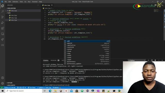Open Microsoft Edge from the taskbar
Screen dimensions: 165x93
pyautogui.click(x=50, y=91)
